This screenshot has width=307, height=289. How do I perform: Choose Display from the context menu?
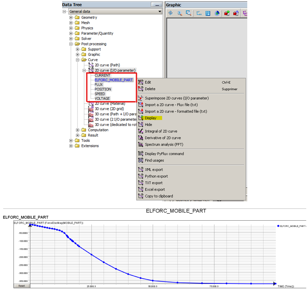(150, 118)
